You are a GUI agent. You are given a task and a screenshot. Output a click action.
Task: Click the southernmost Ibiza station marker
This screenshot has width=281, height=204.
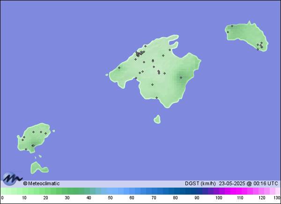point(26,149)
